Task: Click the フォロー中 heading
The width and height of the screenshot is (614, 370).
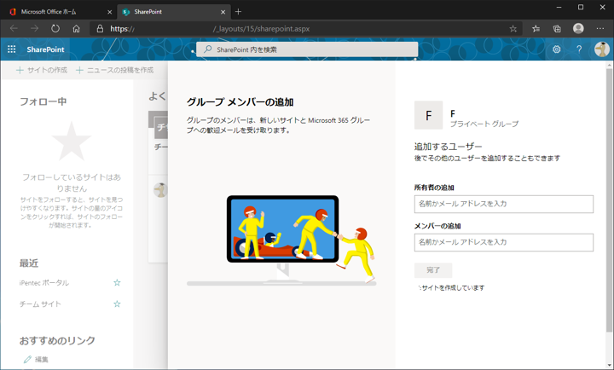Action: coord(43,101)
